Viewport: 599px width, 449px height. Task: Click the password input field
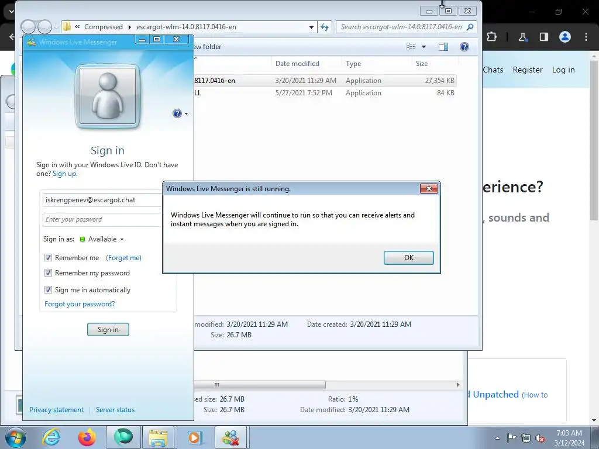point(102,220)
